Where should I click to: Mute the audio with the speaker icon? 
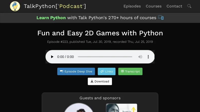140,57
